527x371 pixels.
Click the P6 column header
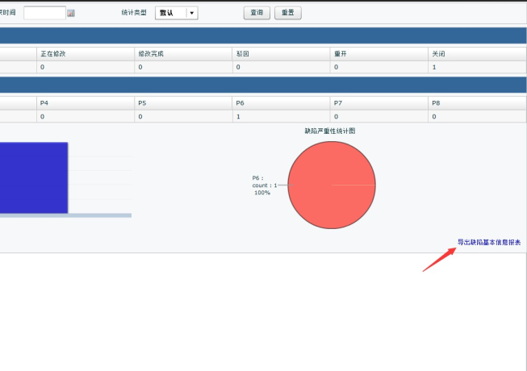pyautogui.click(x=240, y=103)
